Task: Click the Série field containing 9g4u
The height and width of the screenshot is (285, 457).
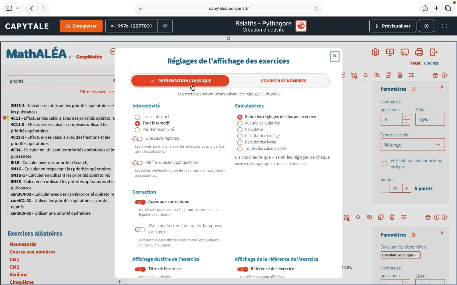Action: pos(430,119)
